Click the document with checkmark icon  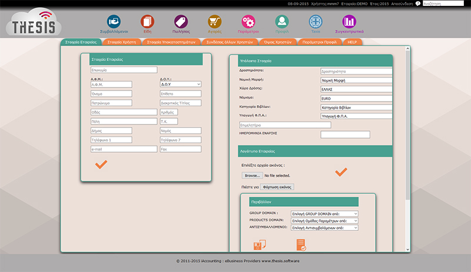click(x=300, y=245)
